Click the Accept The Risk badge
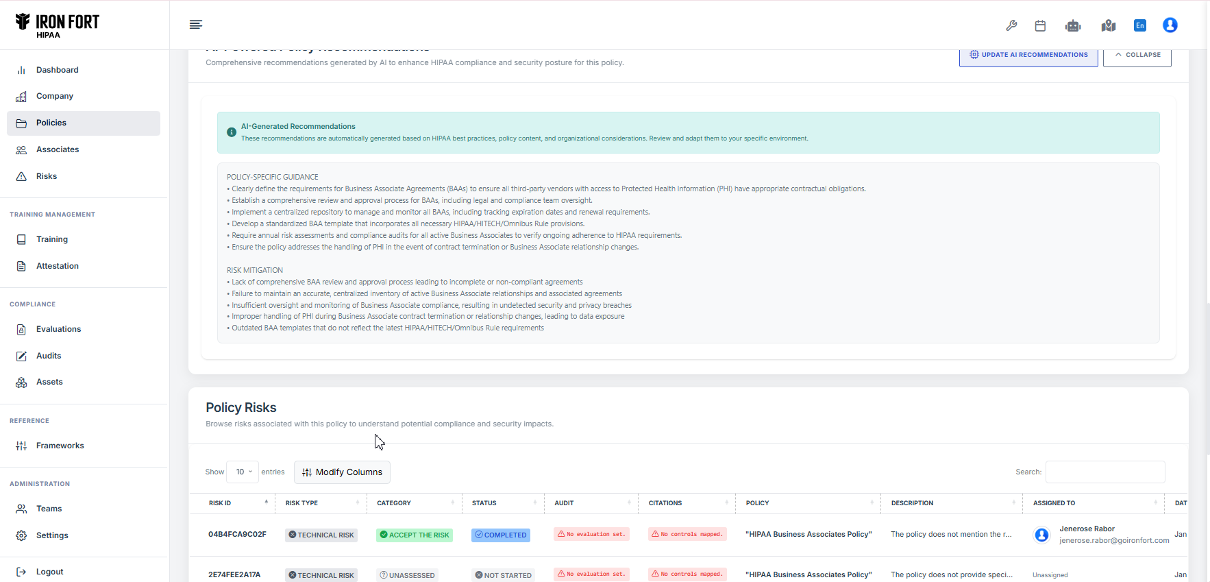Image resolution: width=1210 pixels, height=582 pixels. [415, 535]
